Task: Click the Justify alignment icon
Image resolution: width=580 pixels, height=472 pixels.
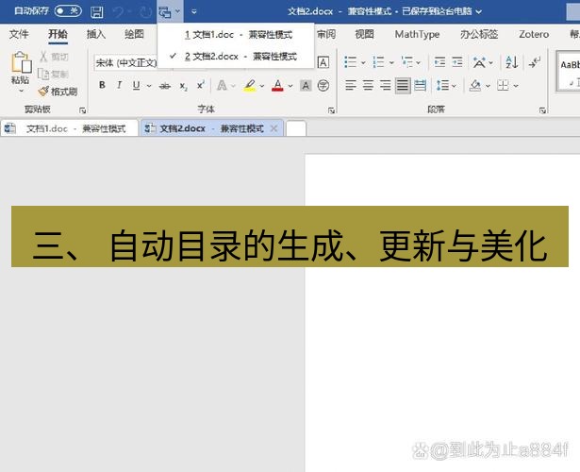Action: coord(403,86)
